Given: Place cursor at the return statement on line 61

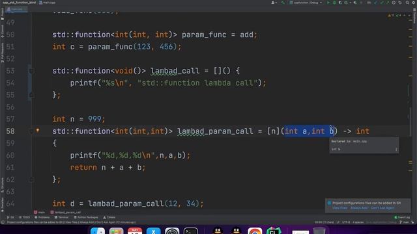Looking at the screenshot, I should click(83, 168).
